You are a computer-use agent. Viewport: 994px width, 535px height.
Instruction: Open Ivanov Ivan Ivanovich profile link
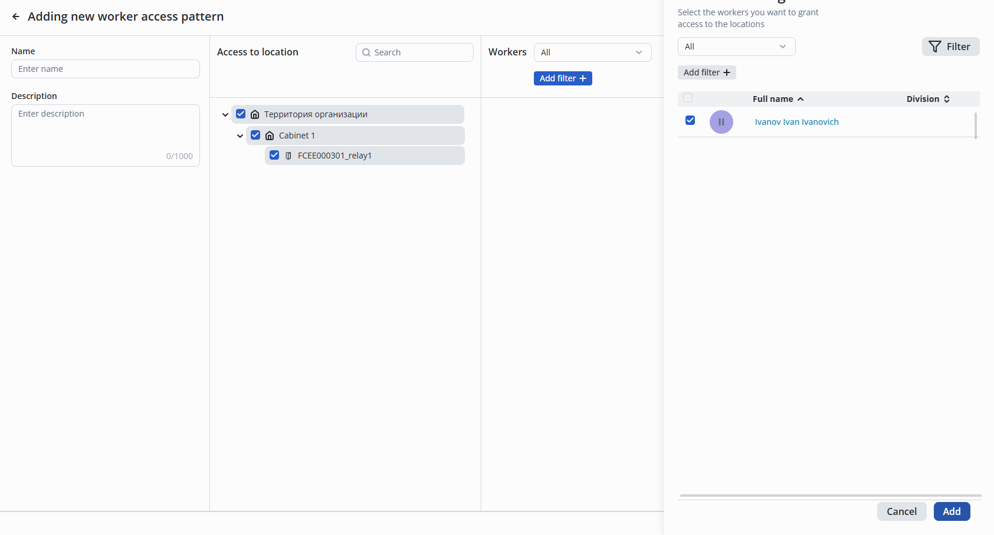pyautogui.click(x=796, y=122)
